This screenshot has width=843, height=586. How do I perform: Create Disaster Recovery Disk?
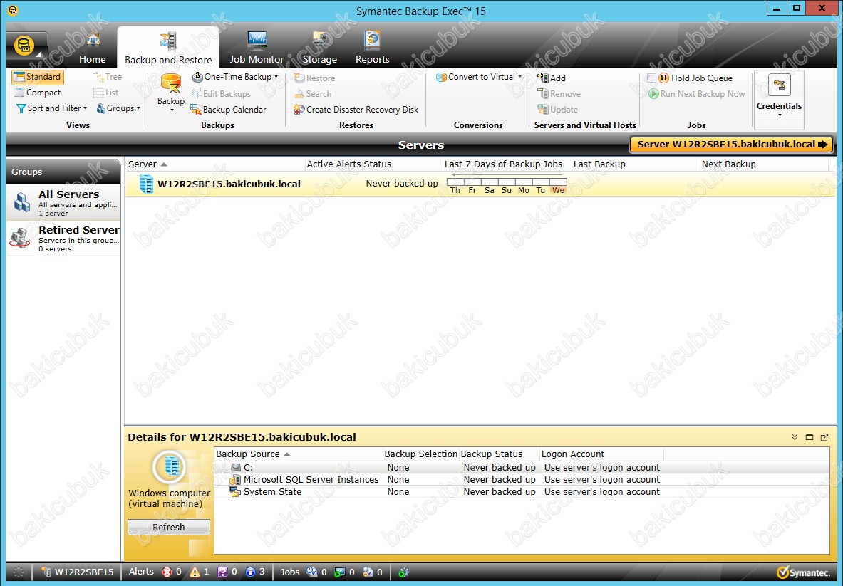pyautogui.click(x=356, y=109)
